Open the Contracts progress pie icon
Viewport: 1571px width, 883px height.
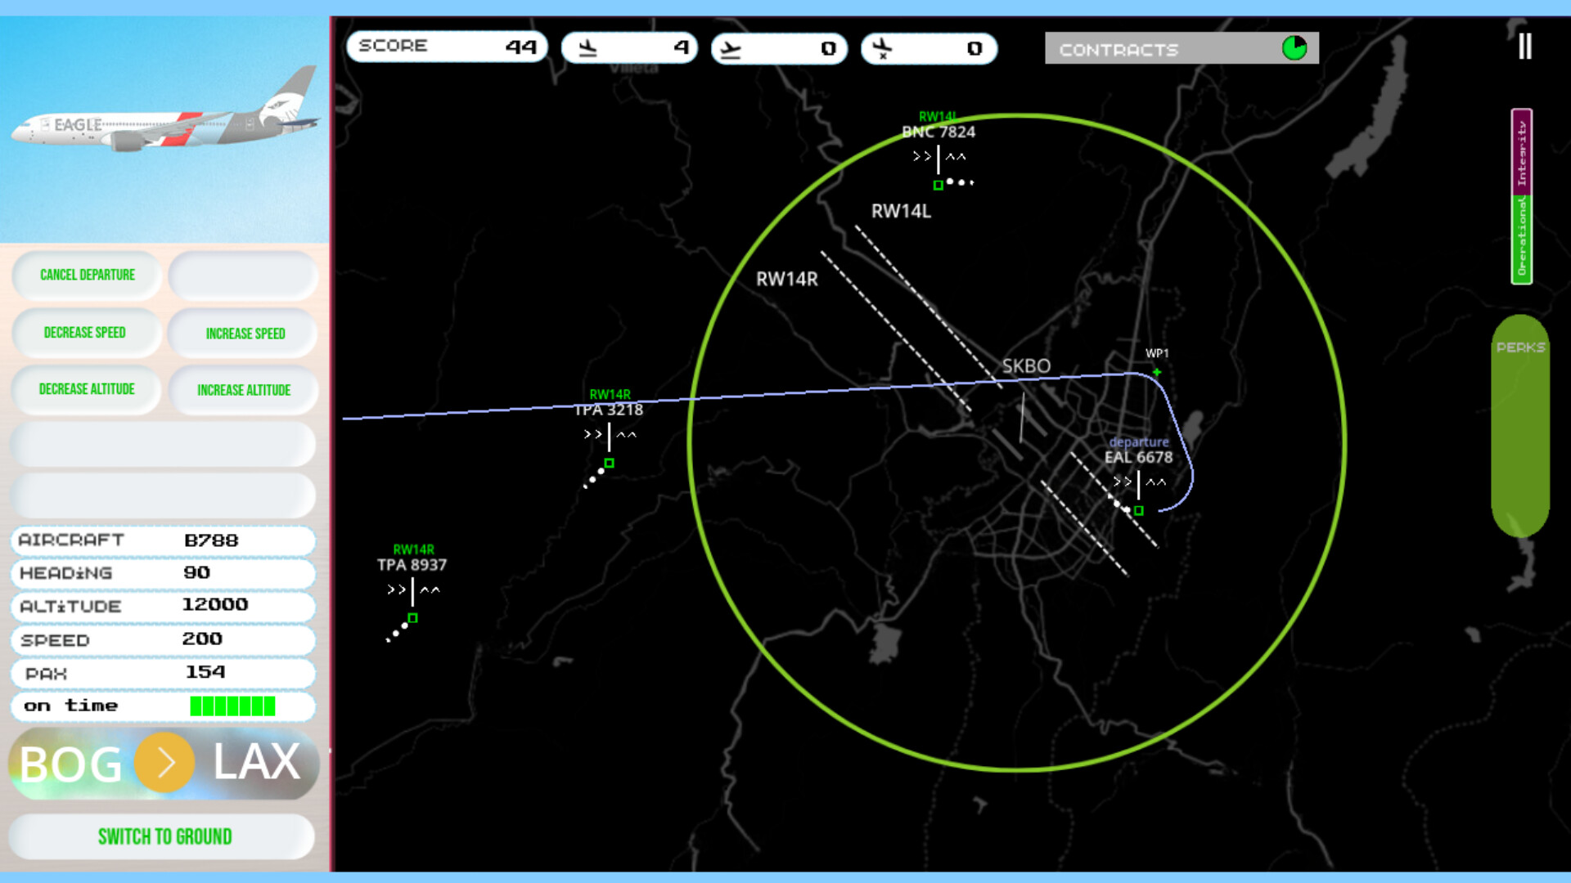1294,48
